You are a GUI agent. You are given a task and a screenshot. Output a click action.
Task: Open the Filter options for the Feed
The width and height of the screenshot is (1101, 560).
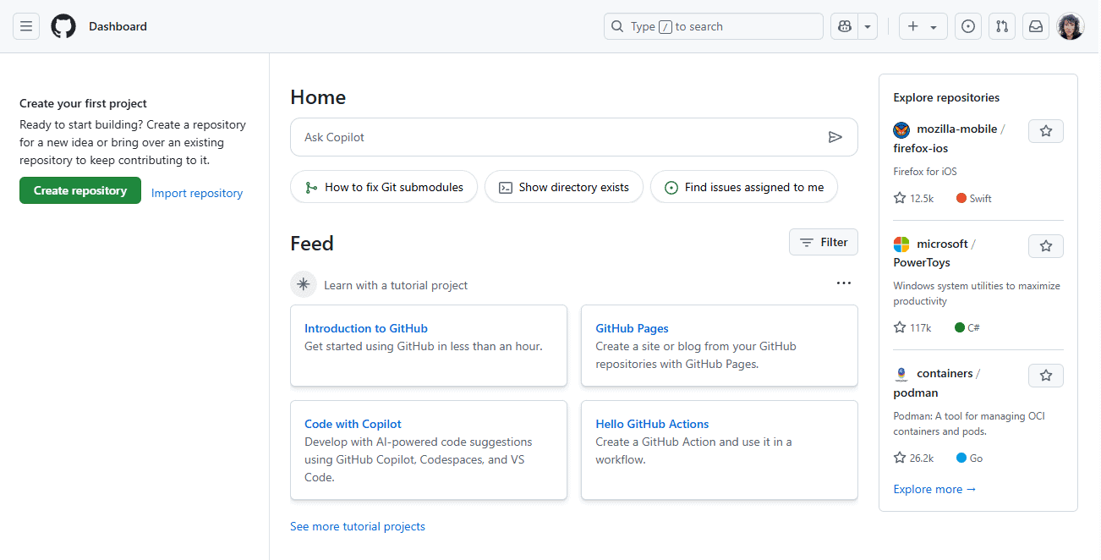pyautogui.click(x=823, y=242)
